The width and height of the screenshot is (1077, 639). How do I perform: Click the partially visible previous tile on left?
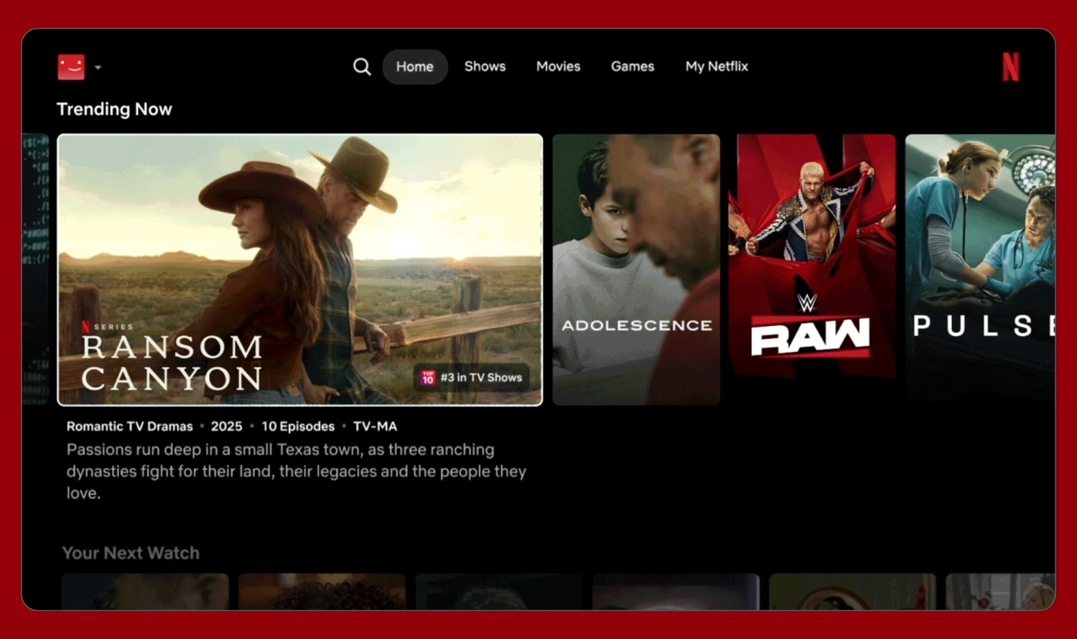[x=35, y=270]
